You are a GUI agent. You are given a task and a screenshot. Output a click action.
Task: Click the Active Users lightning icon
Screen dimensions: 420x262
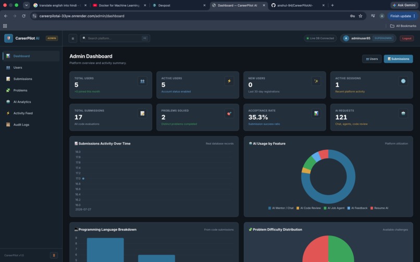point(229,81)
